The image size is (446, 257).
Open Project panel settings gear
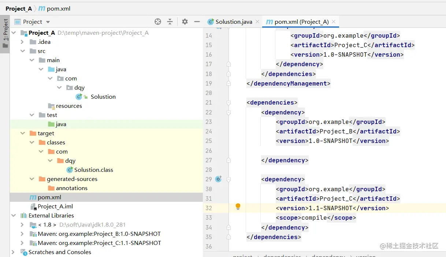point(185,22)
